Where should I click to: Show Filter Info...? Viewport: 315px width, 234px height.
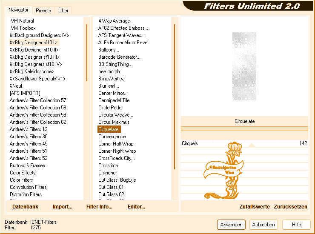click(x=99, y=207)
